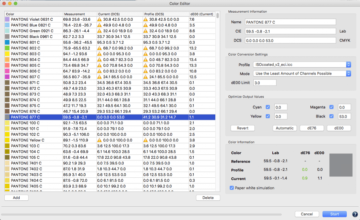Click the help question mark icon
The image size is (360, 220).
click(355, 214)
